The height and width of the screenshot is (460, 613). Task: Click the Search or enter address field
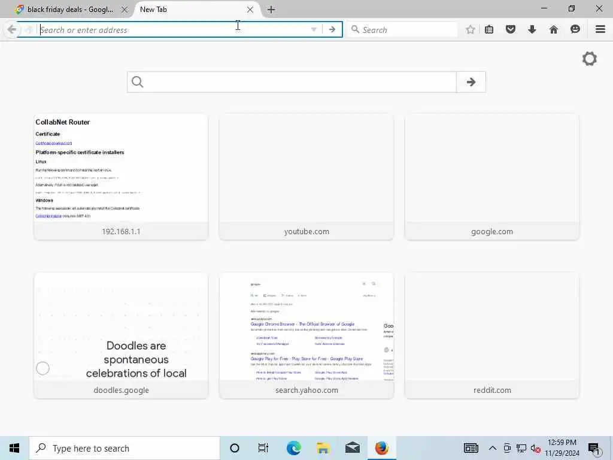tap(174, 30)
